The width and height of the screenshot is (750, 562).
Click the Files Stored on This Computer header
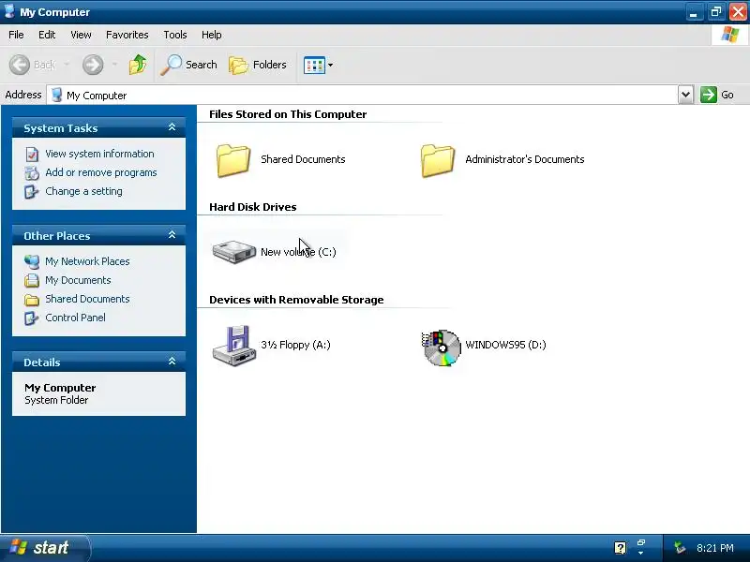[x=288, y=114]
